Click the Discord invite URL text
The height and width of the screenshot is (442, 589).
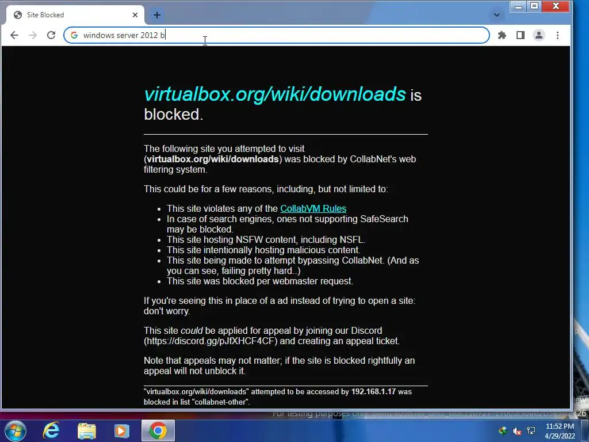point(211,341)
